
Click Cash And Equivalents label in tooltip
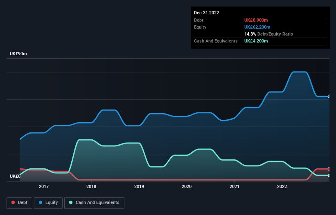[x=216, y=41]
